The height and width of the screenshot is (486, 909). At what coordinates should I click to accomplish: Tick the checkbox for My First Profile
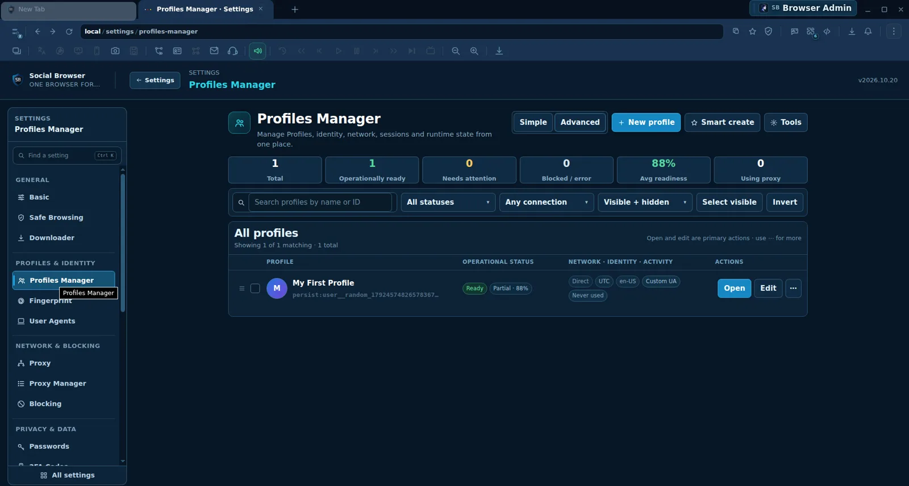[255, 288]
